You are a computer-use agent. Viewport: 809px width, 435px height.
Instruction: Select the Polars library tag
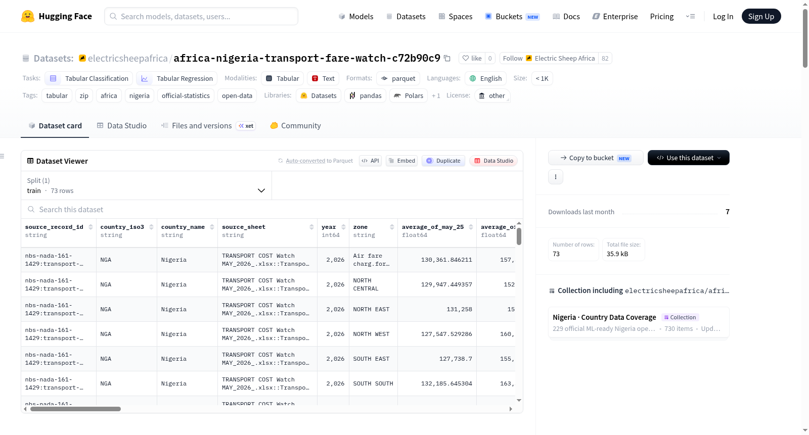409,95
